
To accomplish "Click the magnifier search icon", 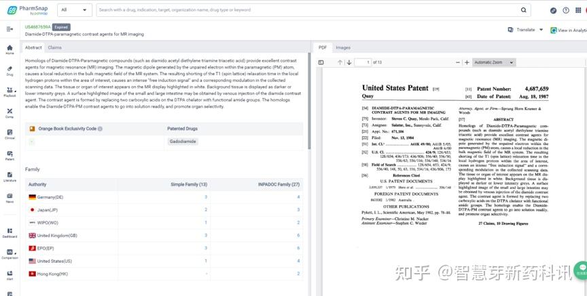I will click(523, 10).
